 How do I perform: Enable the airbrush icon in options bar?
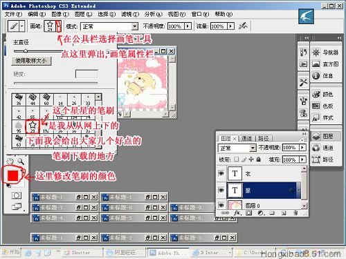pos(243,26)
